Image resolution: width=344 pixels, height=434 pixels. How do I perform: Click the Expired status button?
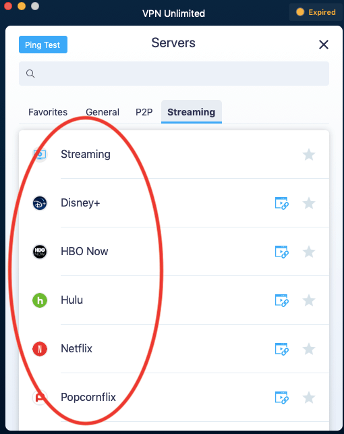[x=316, y=12]
